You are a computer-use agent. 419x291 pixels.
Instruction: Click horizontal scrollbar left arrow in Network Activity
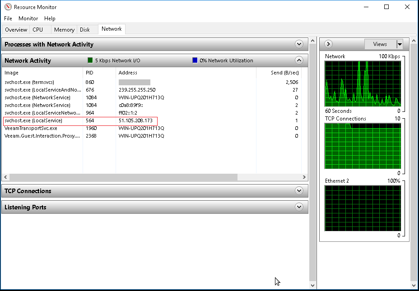(5, 177)
